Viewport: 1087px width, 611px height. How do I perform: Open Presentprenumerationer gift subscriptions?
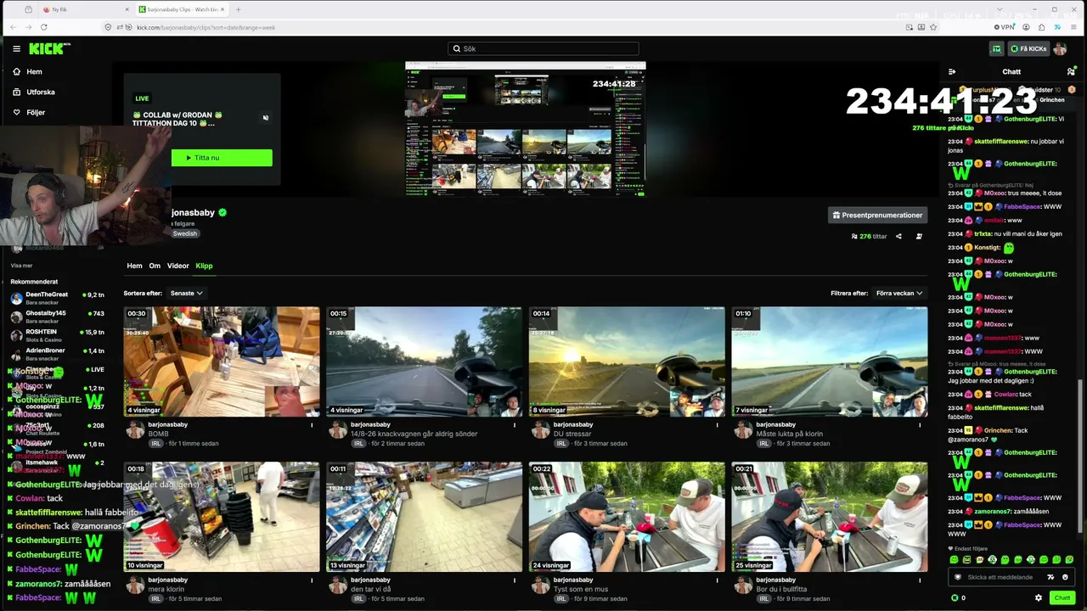pyautogui.click(x=878, y=216)
